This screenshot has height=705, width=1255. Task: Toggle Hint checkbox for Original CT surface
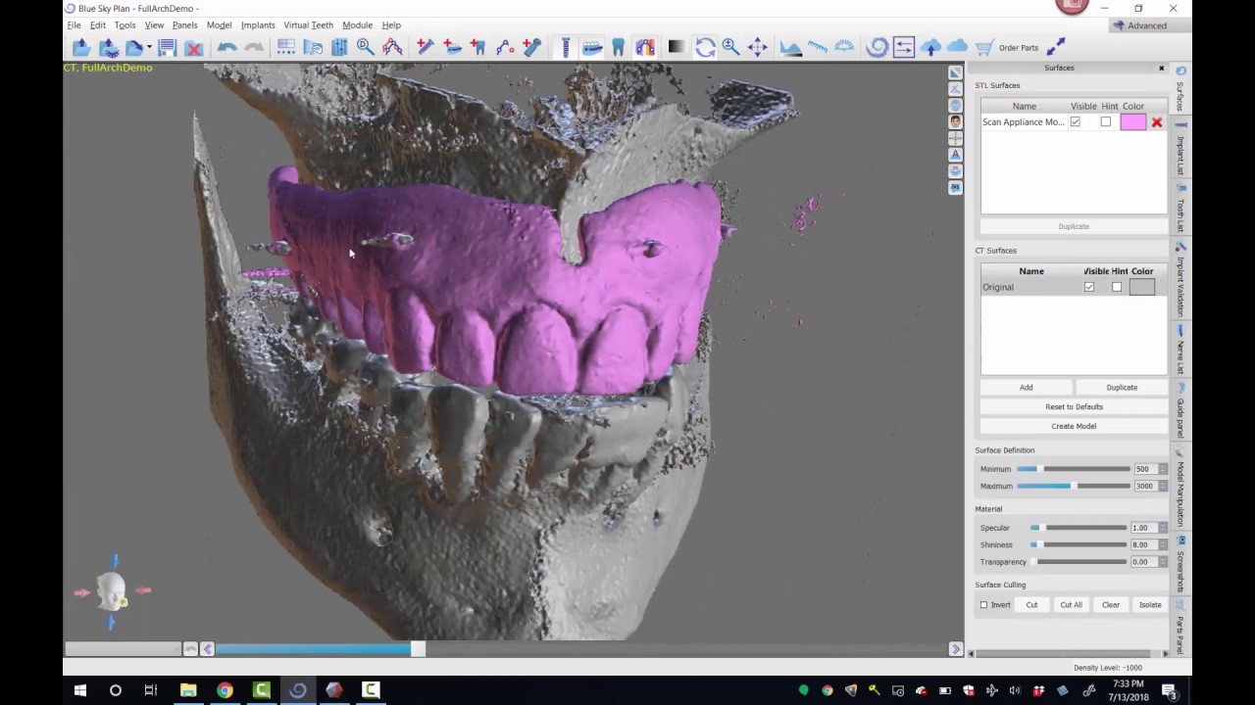pos(1117,287)
